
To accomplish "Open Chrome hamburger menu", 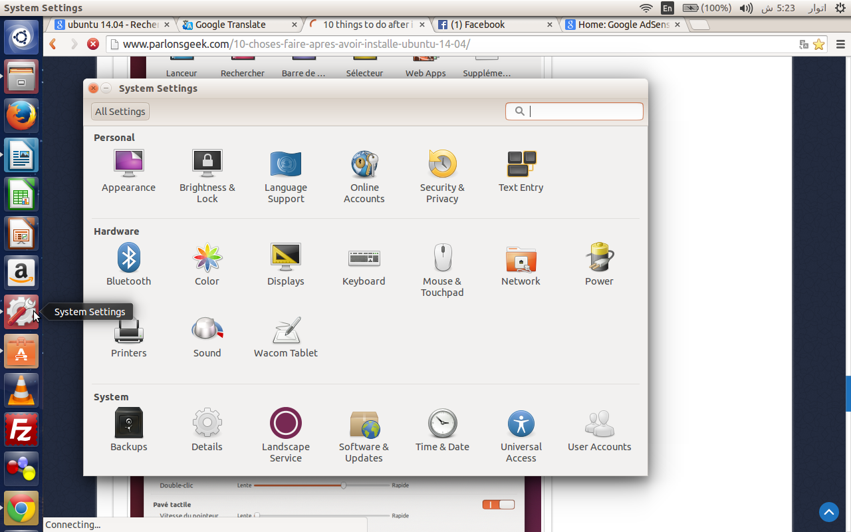I will (x=840, y=45).
